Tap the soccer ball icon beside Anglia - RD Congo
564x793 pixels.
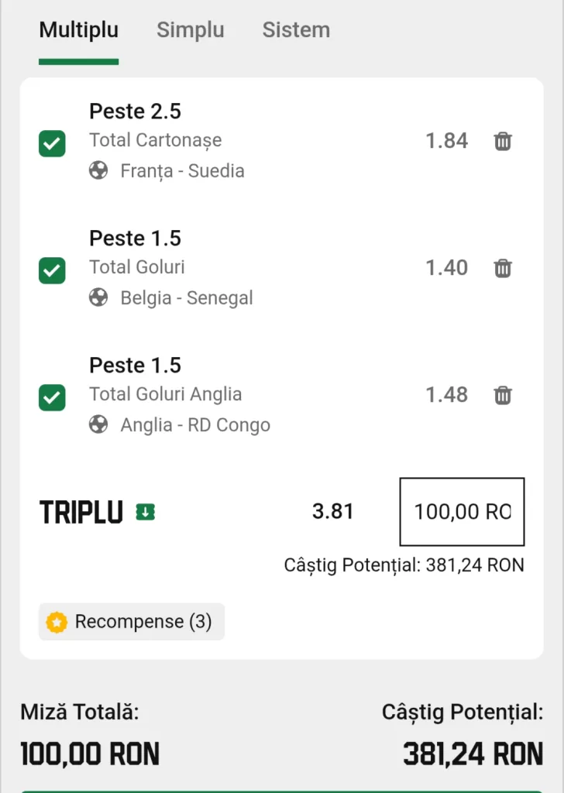[x=98, y=424]
